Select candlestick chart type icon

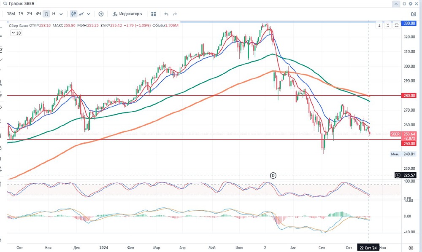coord(73,14)
